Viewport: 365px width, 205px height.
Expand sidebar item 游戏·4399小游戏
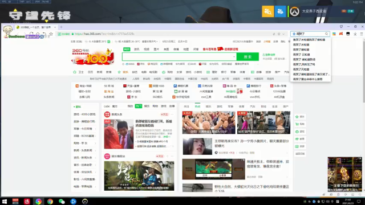(85, 114)
